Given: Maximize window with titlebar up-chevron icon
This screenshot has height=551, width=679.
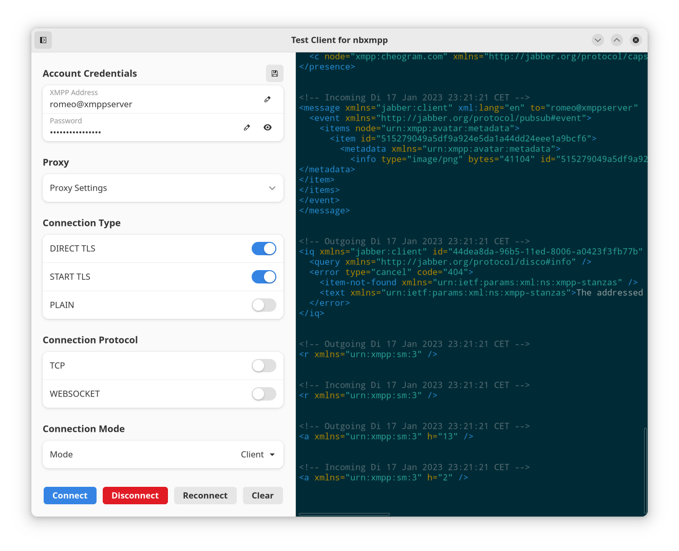Looking at the screenshot, I should [x=617, y=40].
